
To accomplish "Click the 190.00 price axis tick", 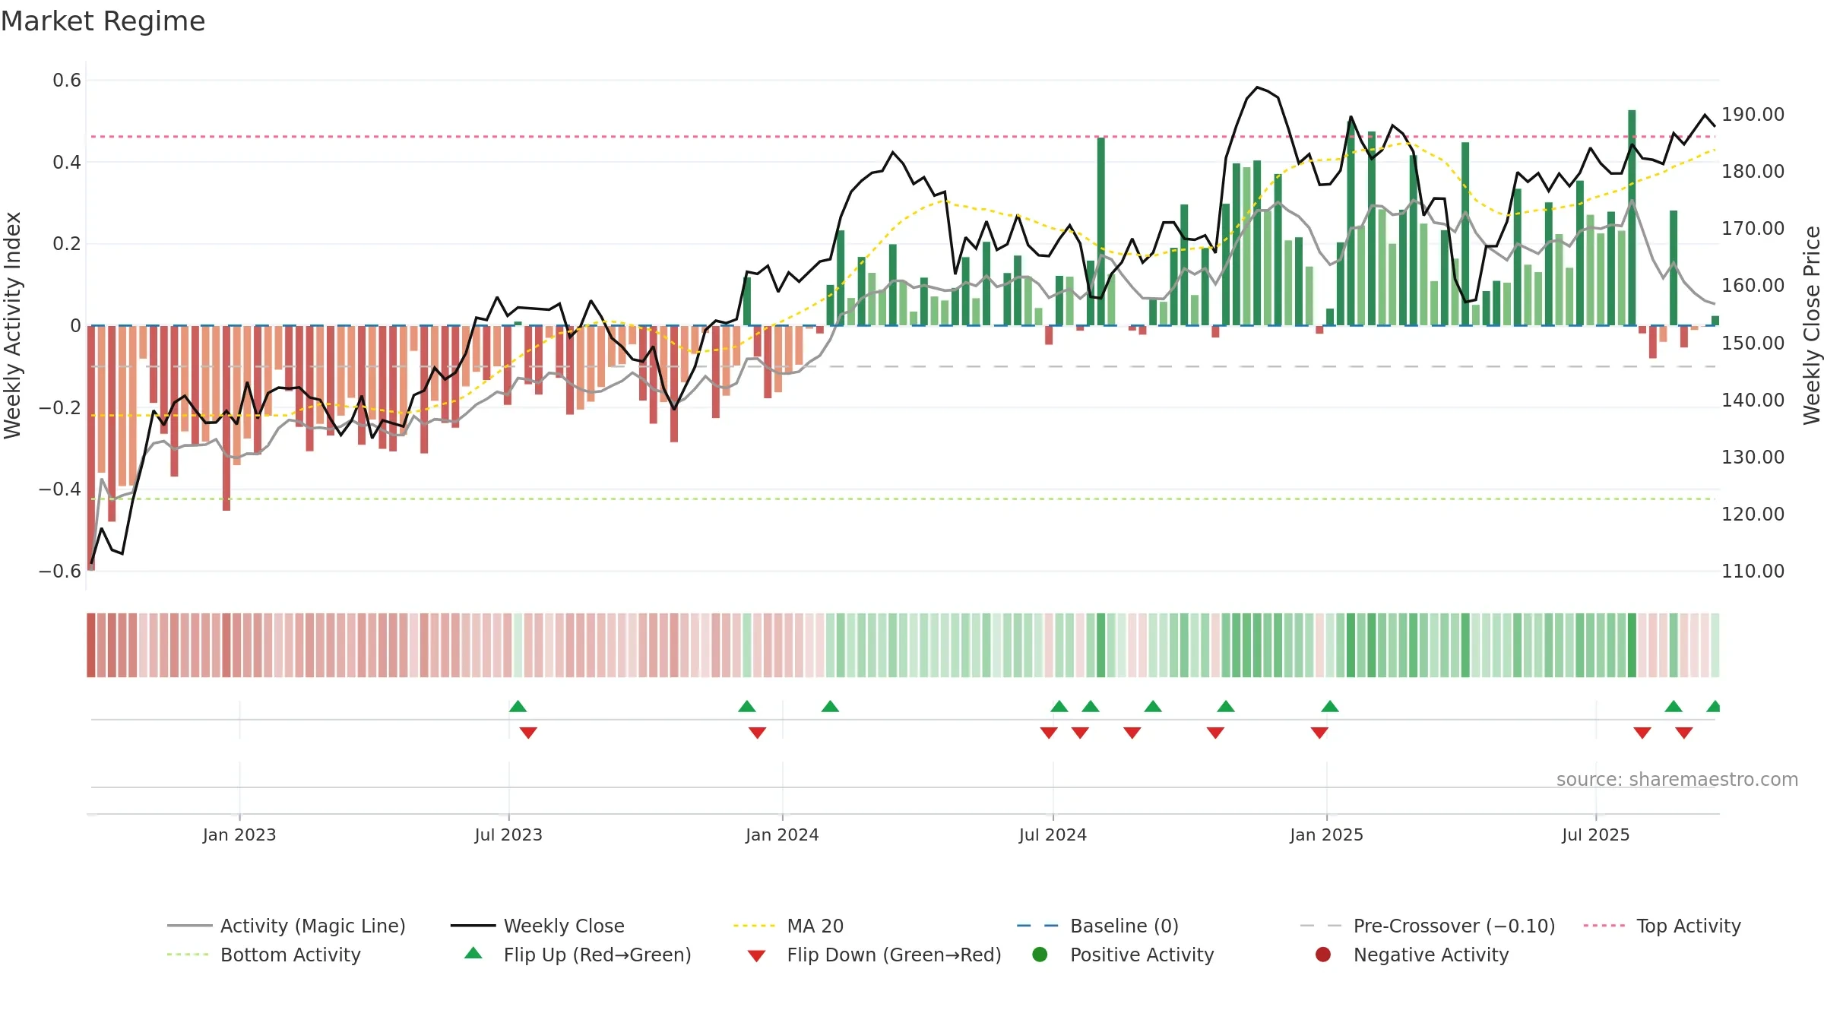I will pos(1753,114).
